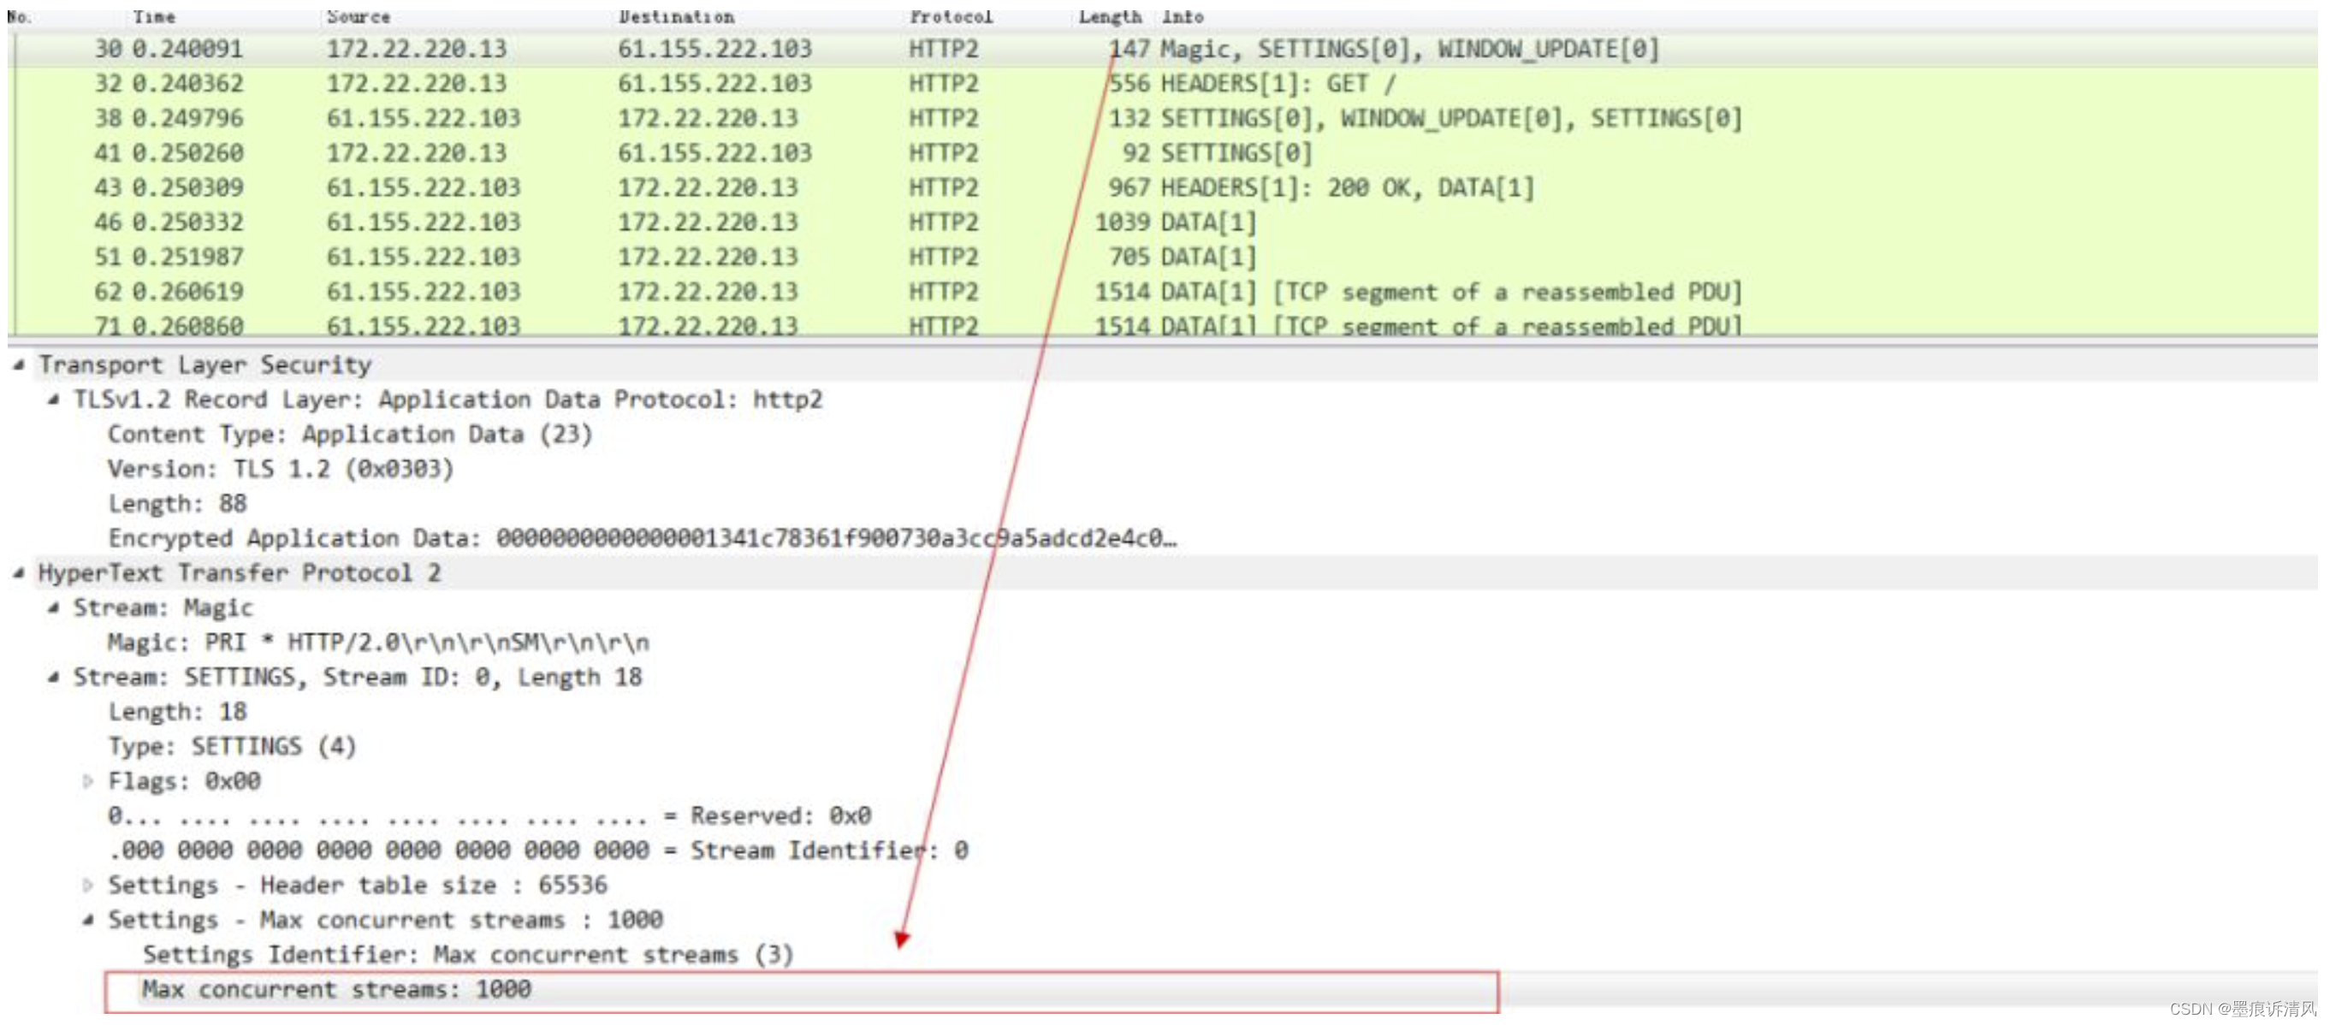Click the Protocol column header
This screenshot has width=2330, height=1025.
coord(952,15)
